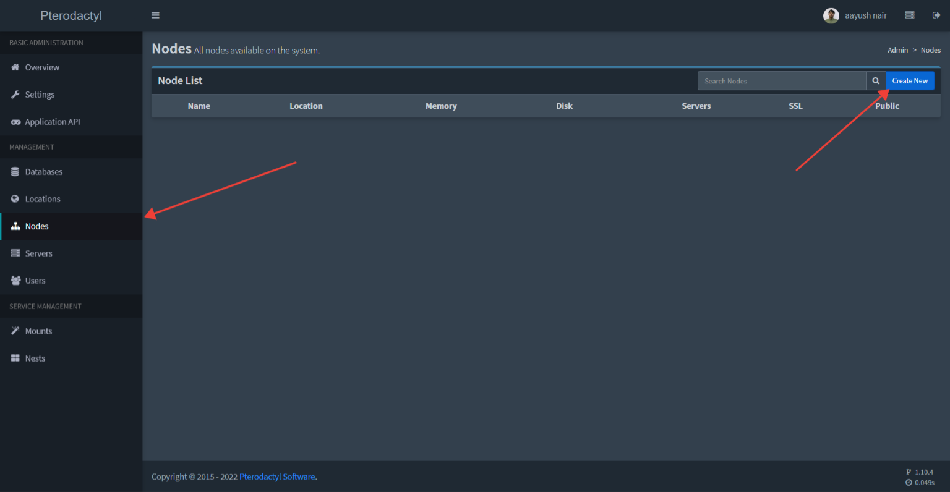Click the aayush nair user avatar
The image size is (950, 492).
coord(831,15)
